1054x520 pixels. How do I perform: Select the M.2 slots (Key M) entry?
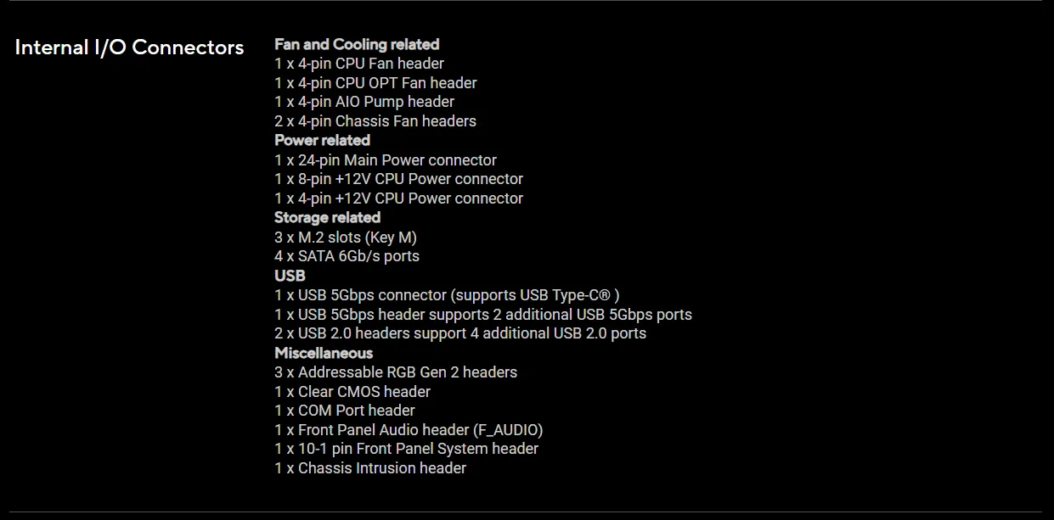coord(346,238)
